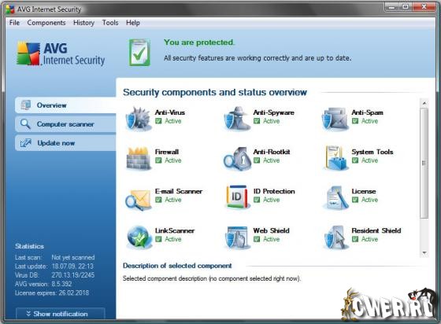The image size is (441, 324).
Task: Open the Anti-Spyware component icon
Action: (237, 119)
